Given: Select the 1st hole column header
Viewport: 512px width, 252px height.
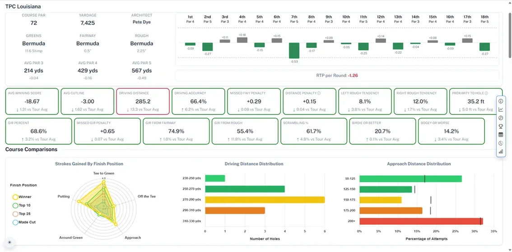Looking at the screenshot, I should [x=190, y=19].
